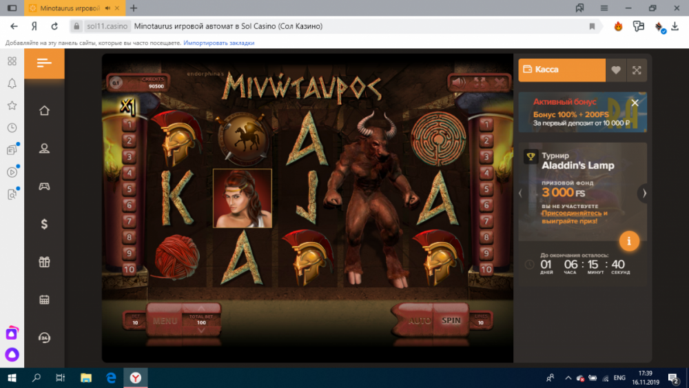Screen dimensions: 689x388
Task: Open the orange hamburger sidebar menu
Action: [x=44, y=63]
